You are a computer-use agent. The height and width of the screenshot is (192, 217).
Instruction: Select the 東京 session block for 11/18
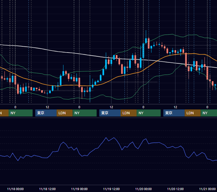pos(46,113)
